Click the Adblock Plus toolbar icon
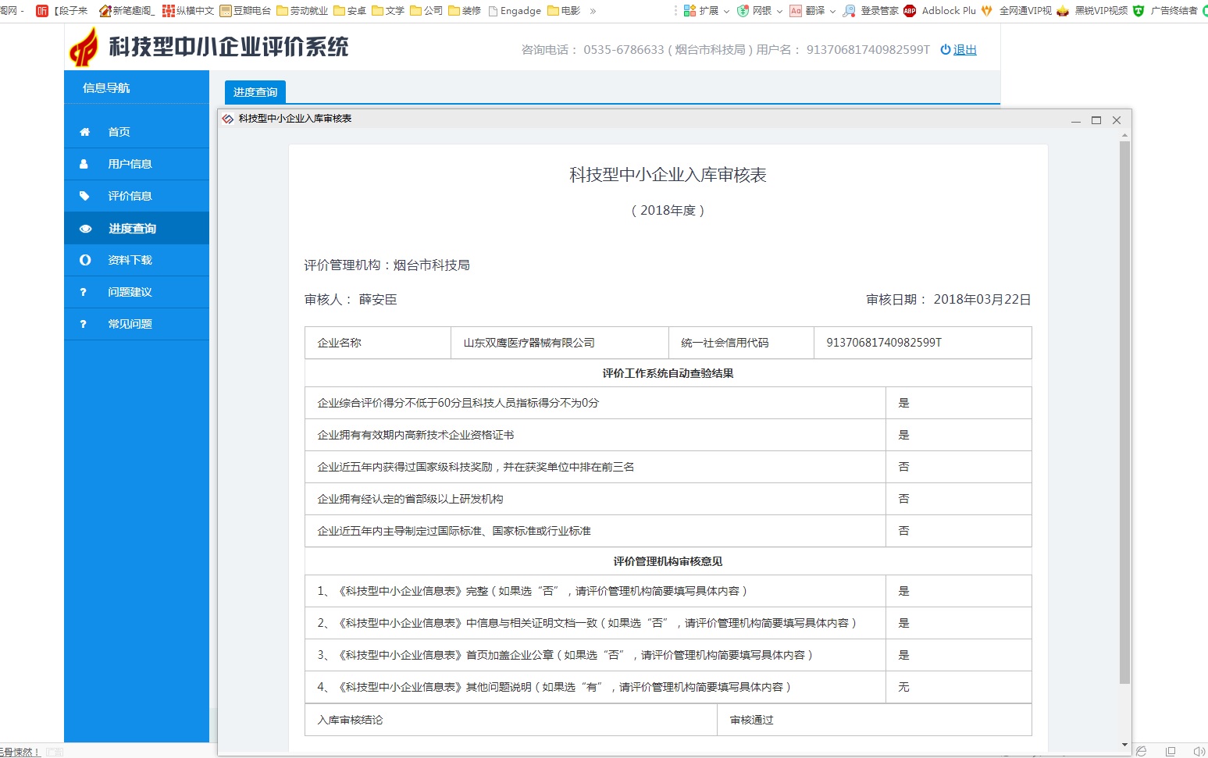1208x758 pixels. 909,11
